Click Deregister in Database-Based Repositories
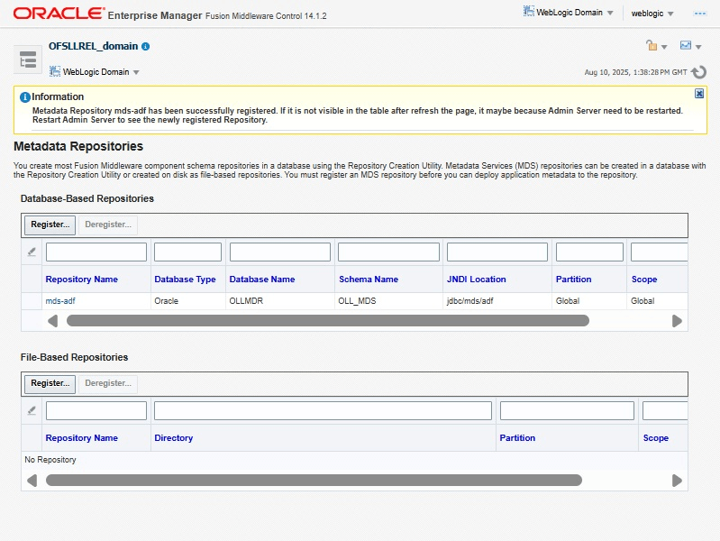 click(x=108, y=225)
